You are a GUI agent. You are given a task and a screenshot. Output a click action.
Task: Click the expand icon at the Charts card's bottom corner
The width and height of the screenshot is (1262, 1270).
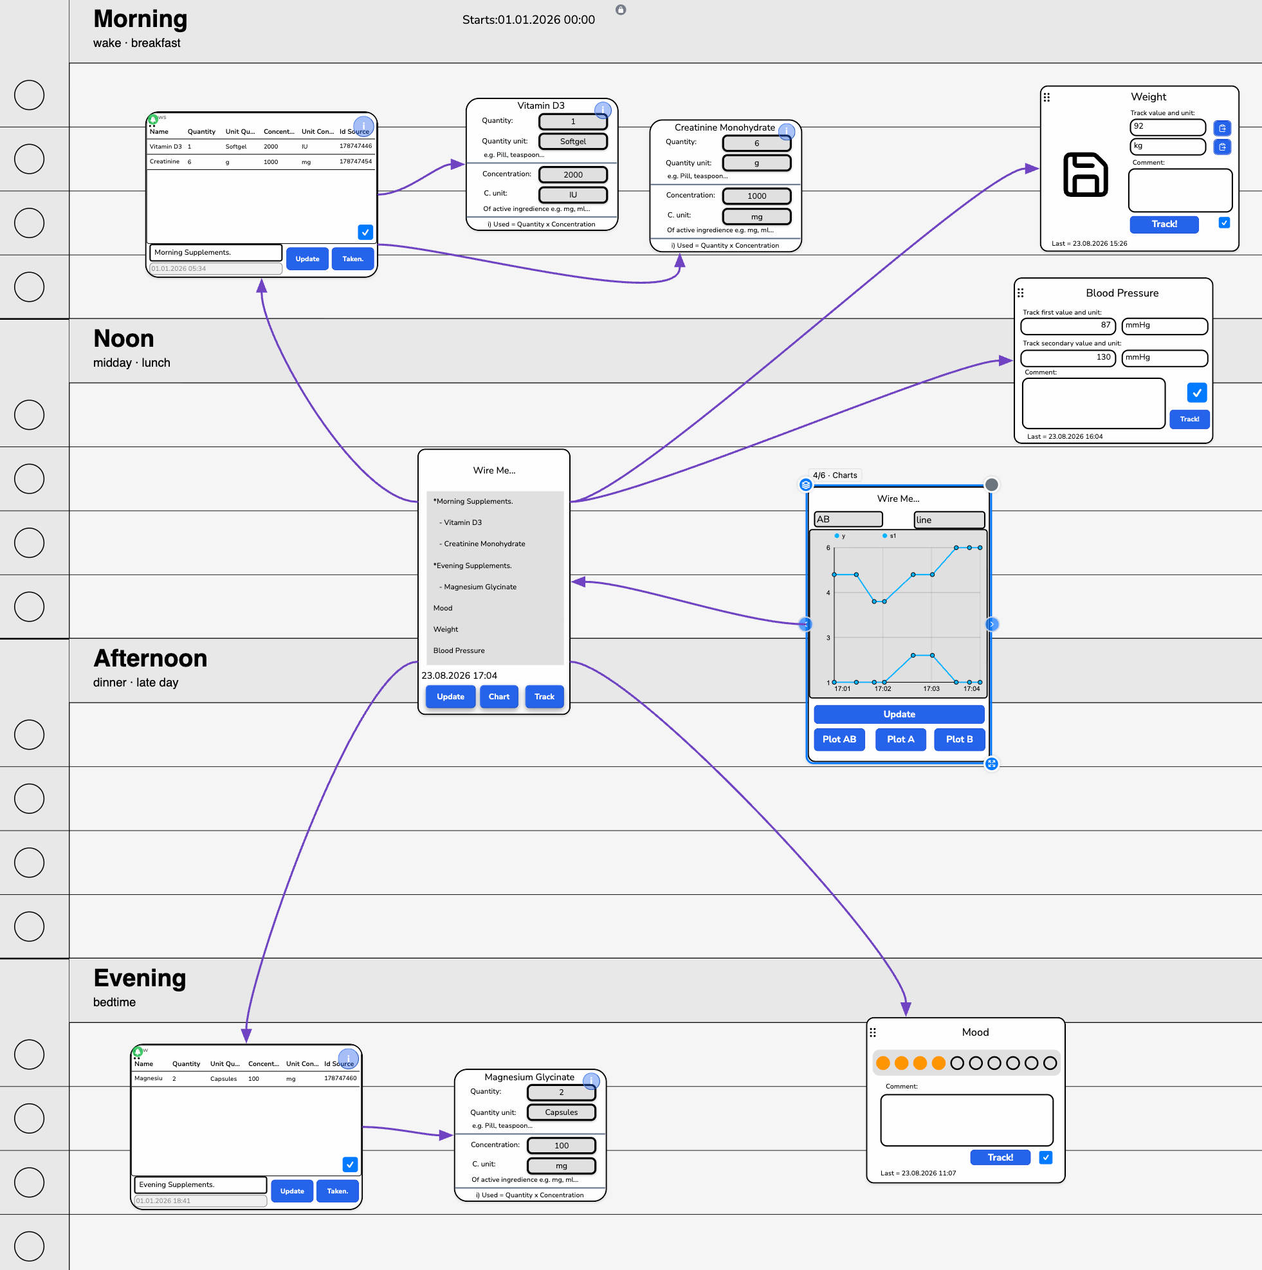pyautogui.click(x=991, y=763)
